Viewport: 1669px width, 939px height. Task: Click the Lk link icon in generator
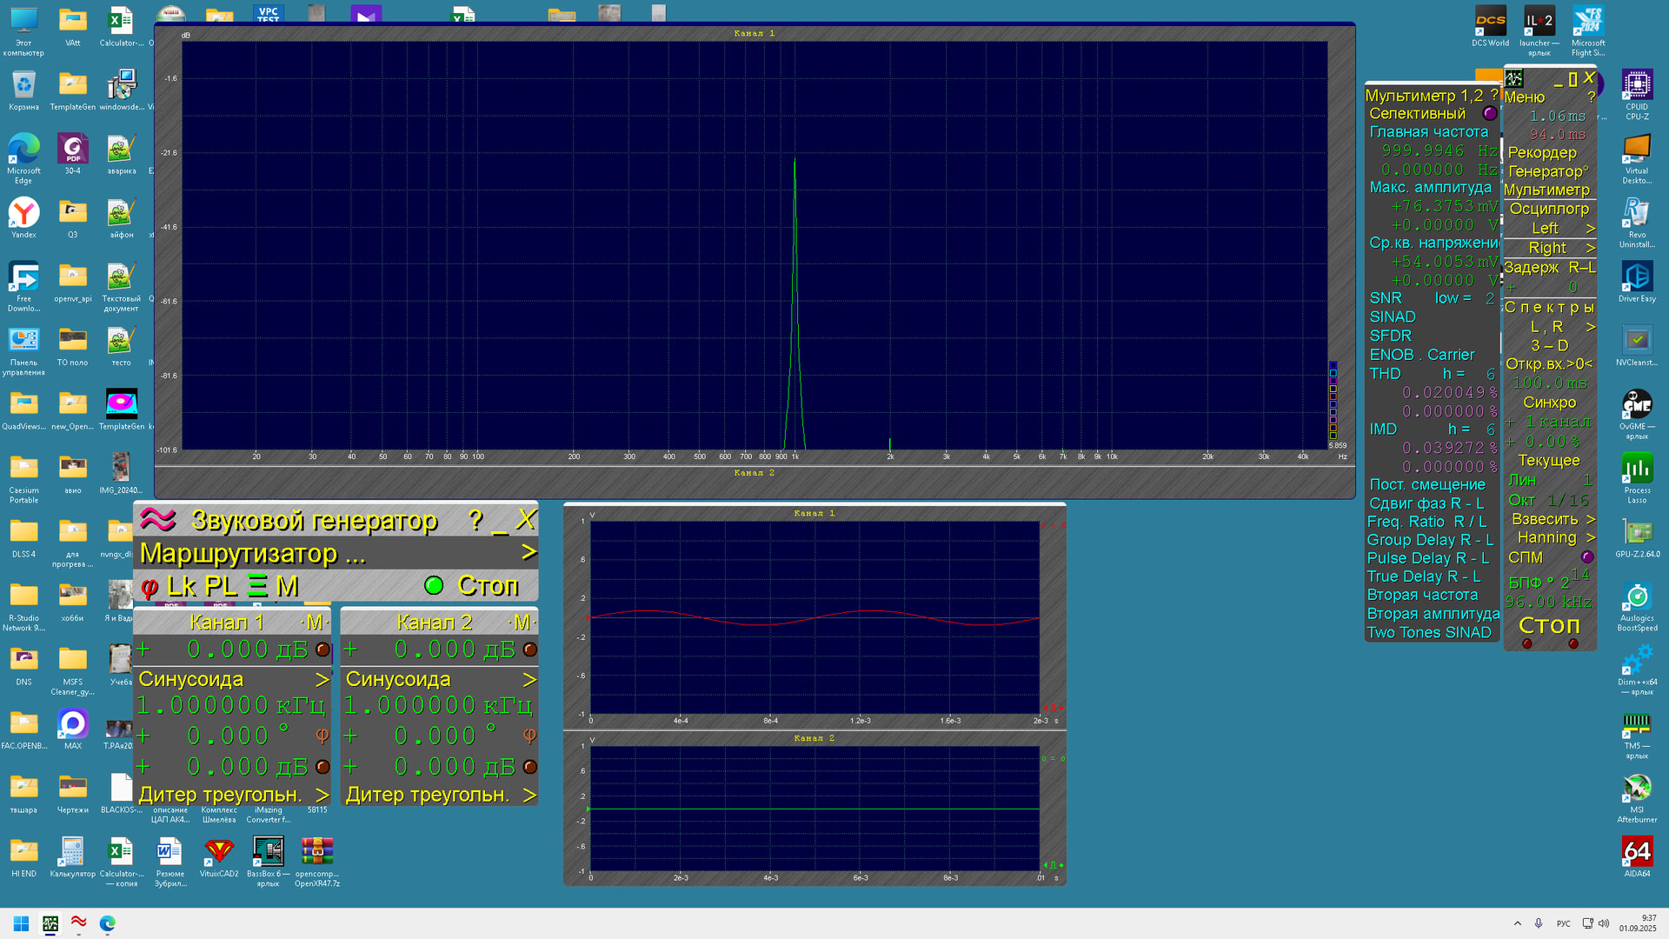(182, 586)
